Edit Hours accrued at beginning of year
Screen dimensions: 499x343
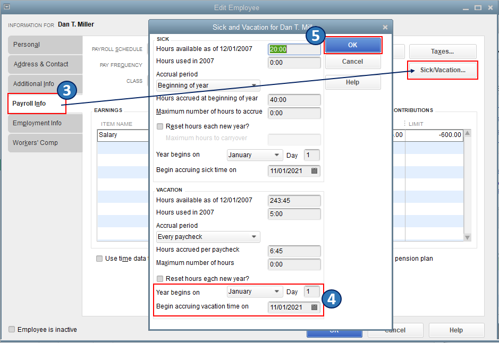(x=294, y=100)
